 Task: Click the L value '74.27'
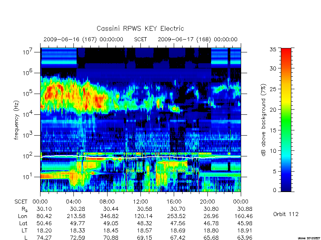point(44,238)
